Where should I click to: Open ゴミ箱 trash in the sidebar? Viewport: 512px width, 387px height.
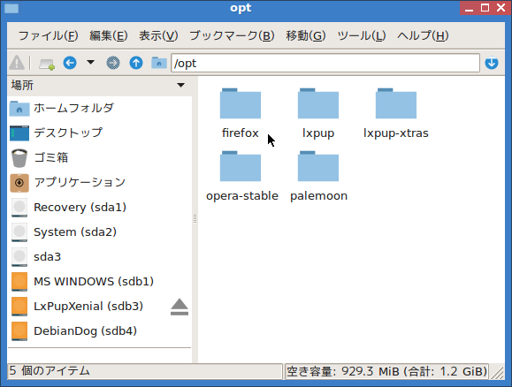[99, 157]
